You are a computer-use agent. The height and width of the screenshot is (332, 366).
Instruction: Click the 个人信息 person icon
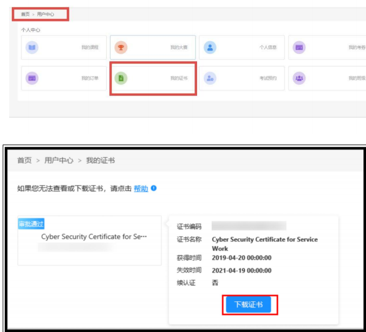click(210, 48)
